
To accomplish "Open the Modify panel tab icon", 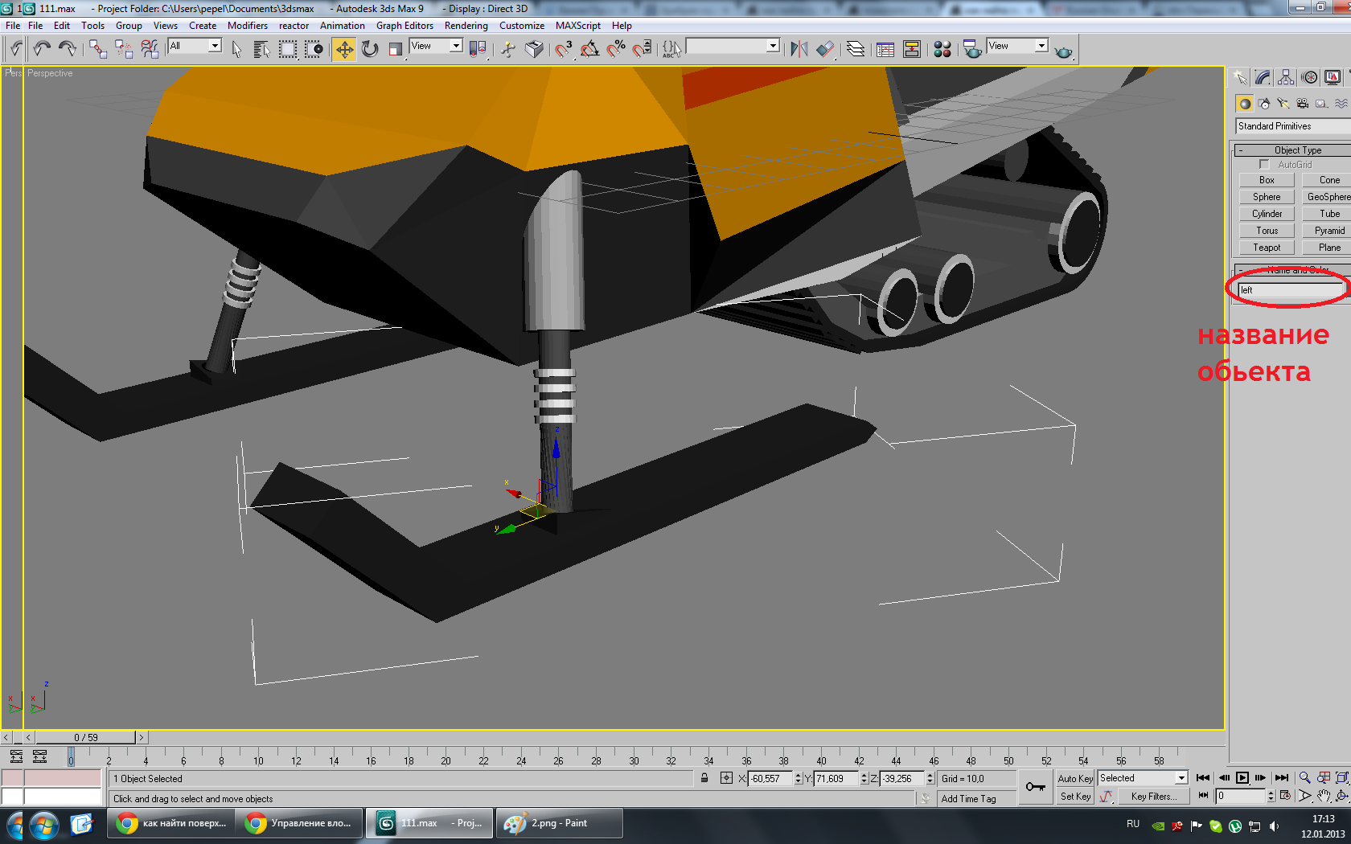I will [1263, 78].
